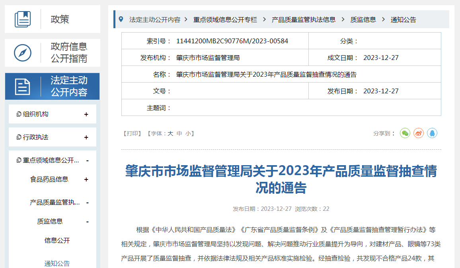Open 产品质量监管执... in the sidebar

pos(55,202)
